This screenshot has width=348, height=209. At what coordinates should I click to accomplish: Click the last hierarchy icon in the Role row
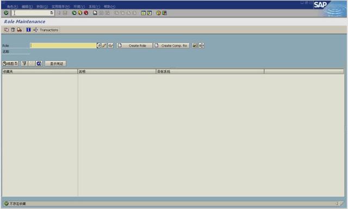click(x=201, y=45)
